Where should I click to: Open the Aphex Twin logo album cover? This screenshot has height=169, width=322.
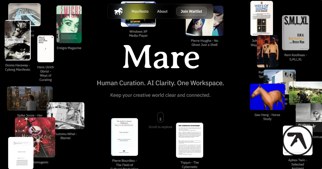297,140
